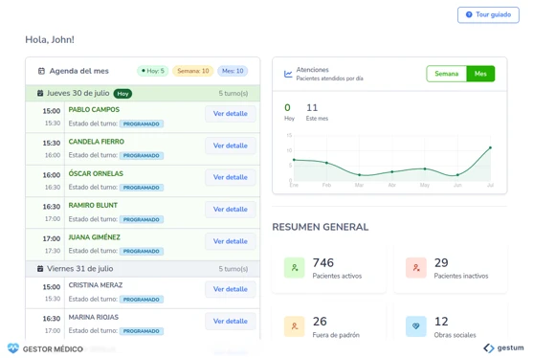Click calendar icon beside Jueves 30 de julio

click(40, 93)
